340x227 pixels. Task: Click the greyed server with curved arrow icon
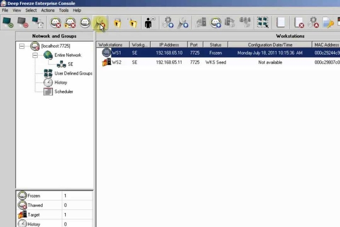(230, 23)
